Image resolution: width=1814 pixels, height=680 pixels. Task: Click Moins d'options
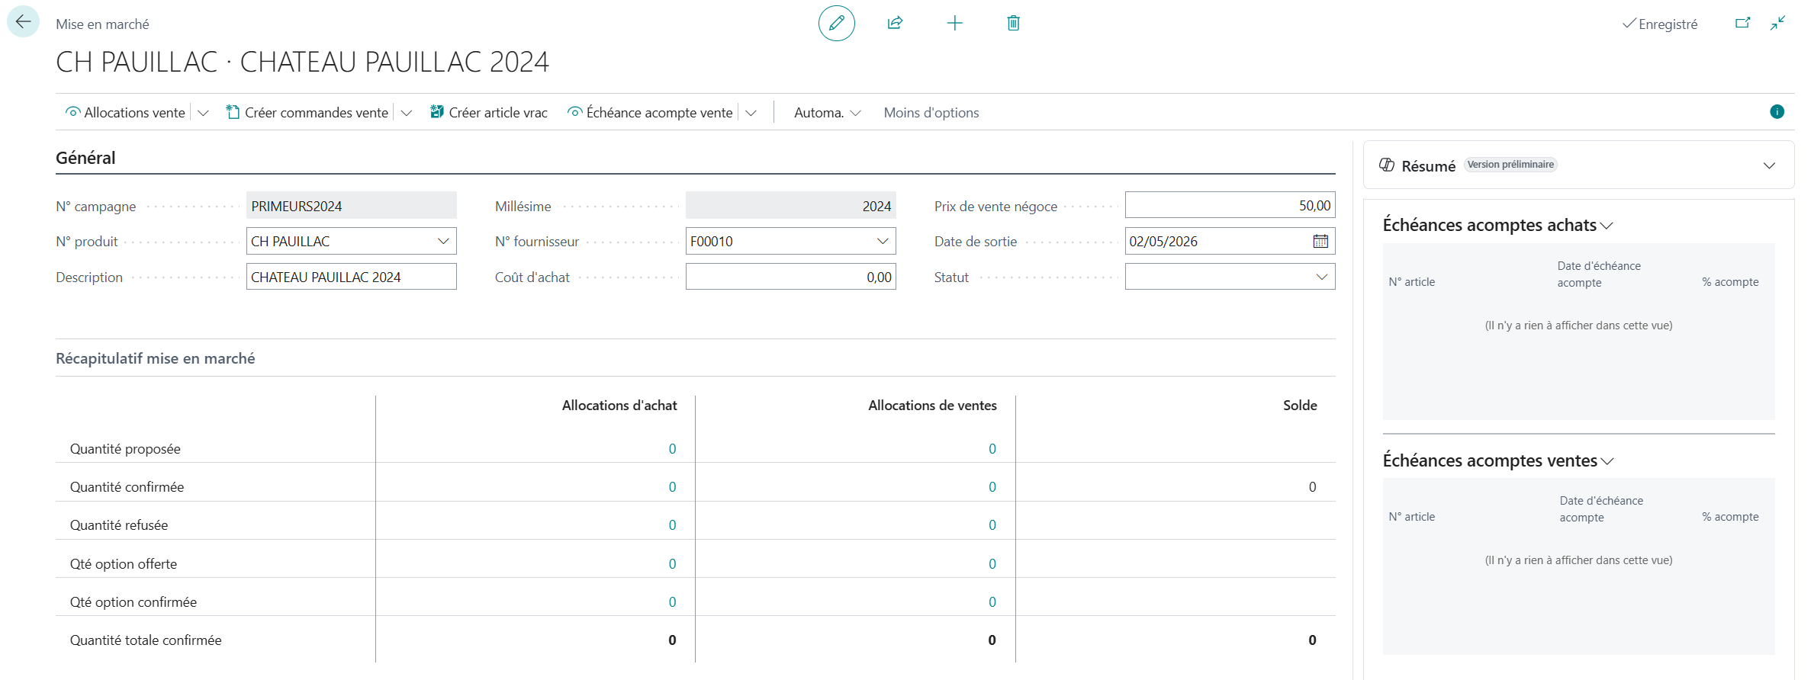pyautogui.click(x=931, y=113)
